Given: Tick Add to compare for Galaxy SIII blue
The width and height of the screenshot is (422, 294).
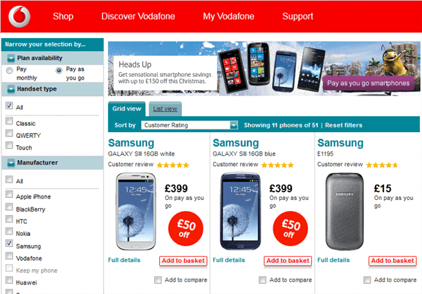Looking at the screenshot, I should 262,280.
